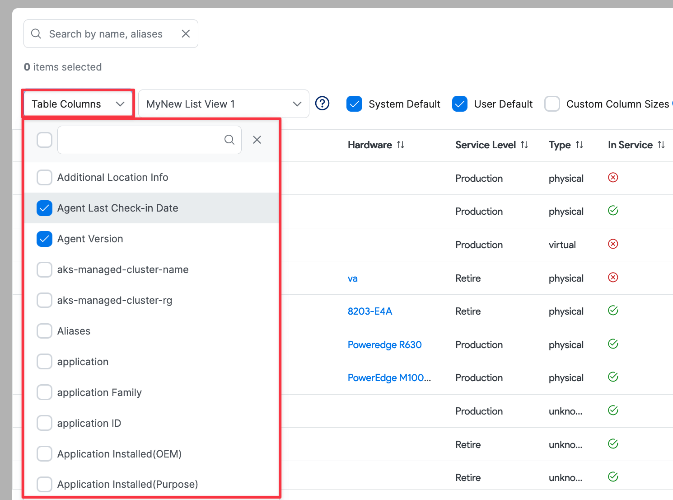
Task: Focus the Search by name, aliases field
Action: coord(106,34)
